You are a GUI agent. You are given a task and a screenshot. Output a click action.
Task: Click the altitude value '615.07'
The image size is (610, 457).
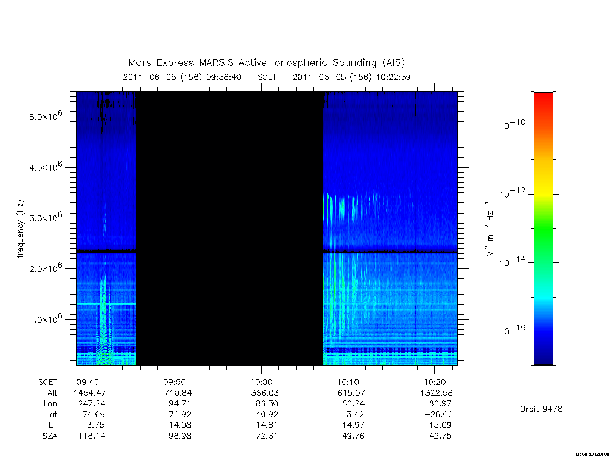(x=351, y=393)
